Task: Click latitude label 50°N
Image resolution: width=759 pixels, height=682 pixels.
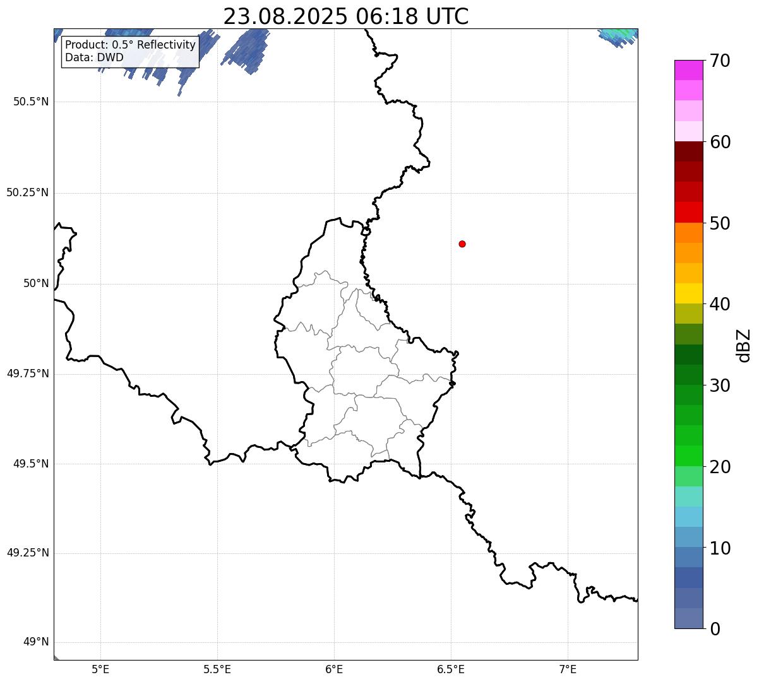Action: click(36, 284)
